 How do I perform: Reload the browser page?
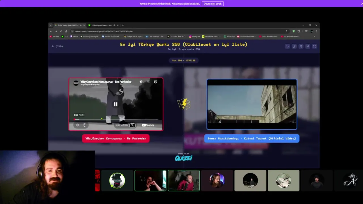click(61, 31)
